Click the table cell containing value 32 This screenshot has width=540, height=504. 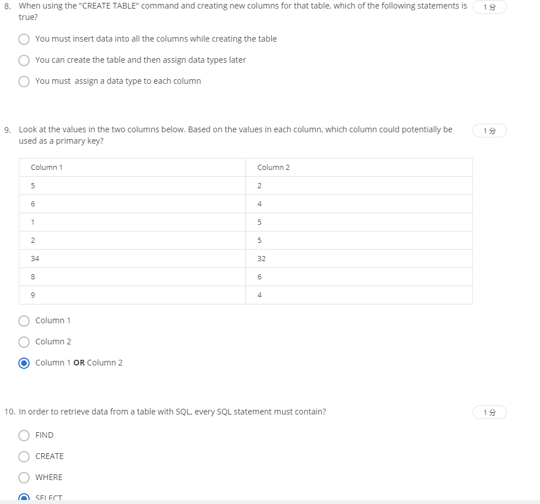point(261,258)
